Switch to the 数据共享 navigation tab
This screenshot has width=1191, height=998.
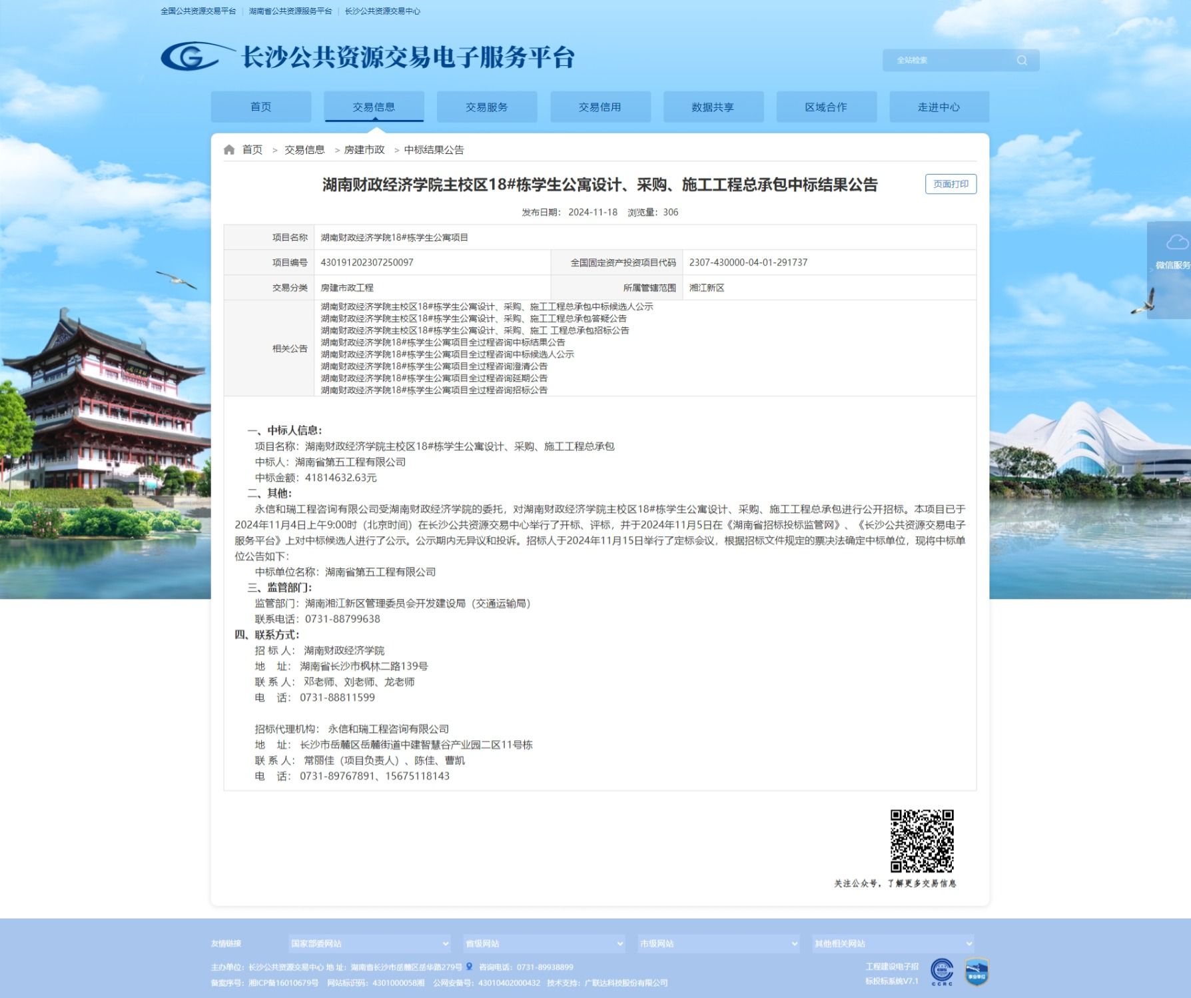coord(713,107)
